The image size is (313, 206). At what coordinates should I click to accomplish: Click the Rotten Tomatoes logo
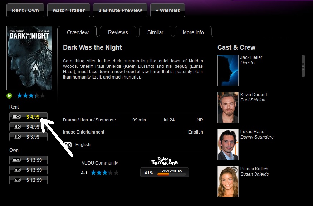click(165, 161)
